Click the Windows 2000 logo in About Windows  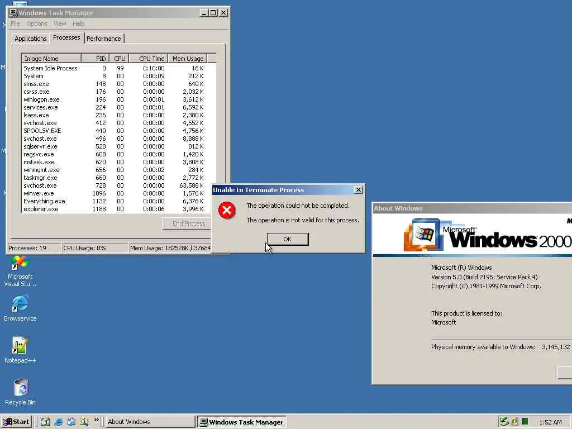487,235
